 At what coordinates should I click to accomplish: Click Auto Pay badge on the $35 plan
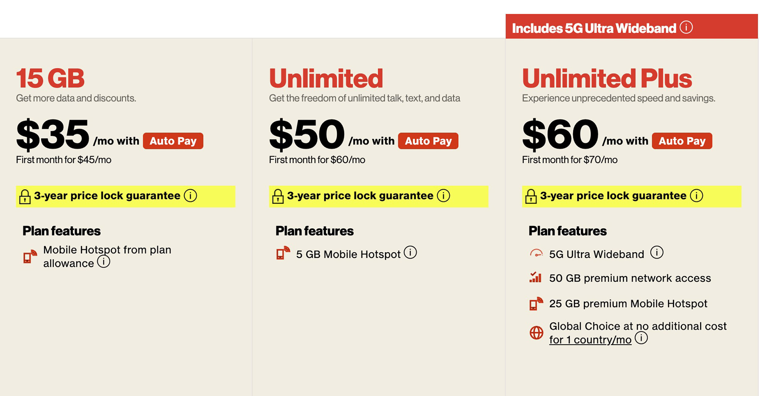tap(173, 141)
